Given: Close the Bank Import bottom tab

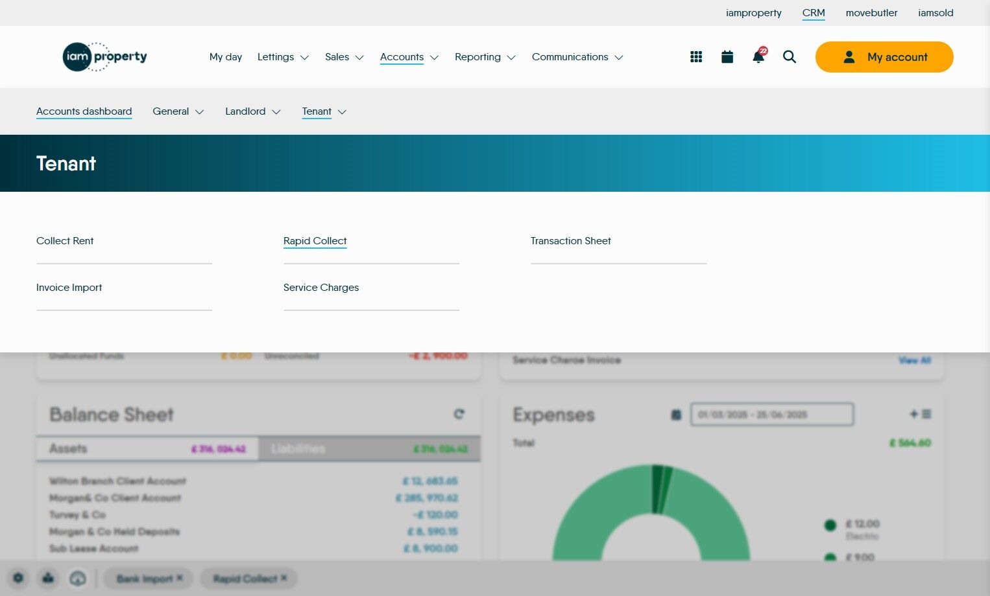Looking at the screenshot, I should tap(180, 578).
